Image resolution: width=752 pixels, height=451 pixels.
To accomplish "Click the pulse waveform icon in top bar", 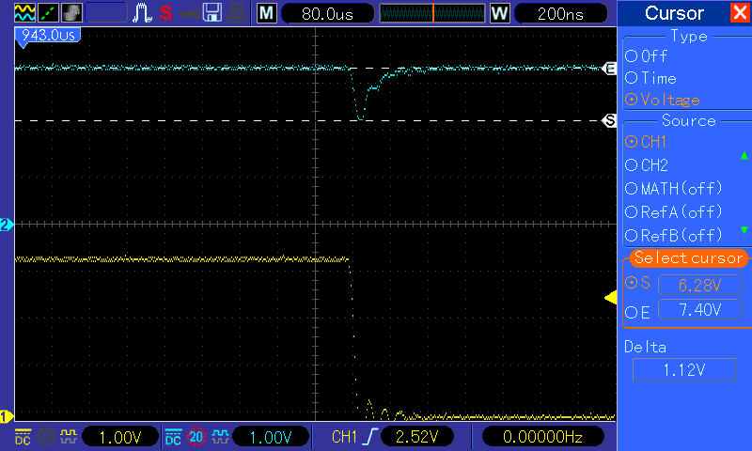I will 142,13.
